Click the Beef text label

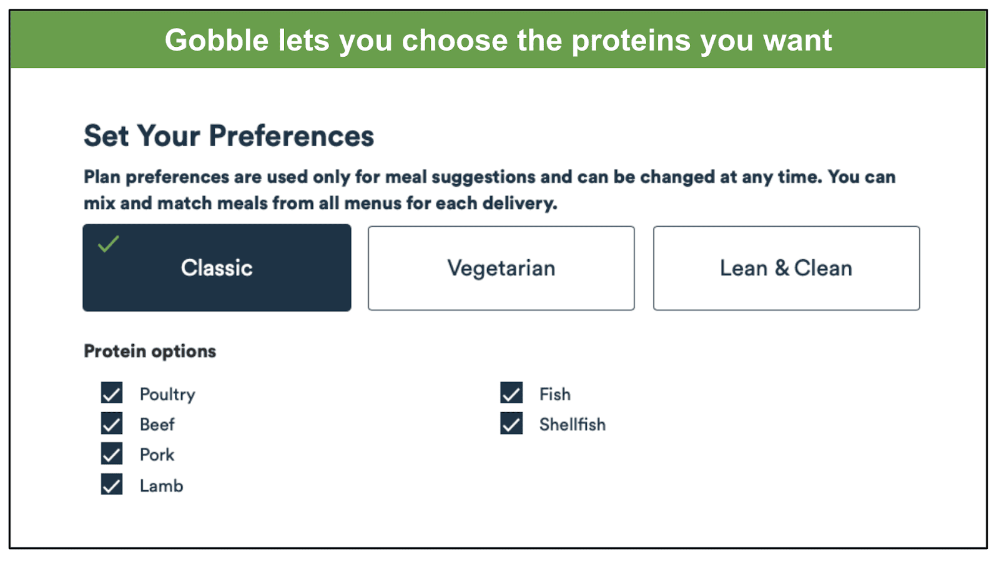pyautogui.click(x=157, y=425)
